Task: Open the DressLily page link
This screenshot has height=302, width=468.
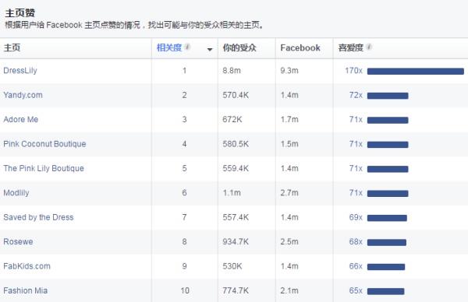Action: pos(20,71)
